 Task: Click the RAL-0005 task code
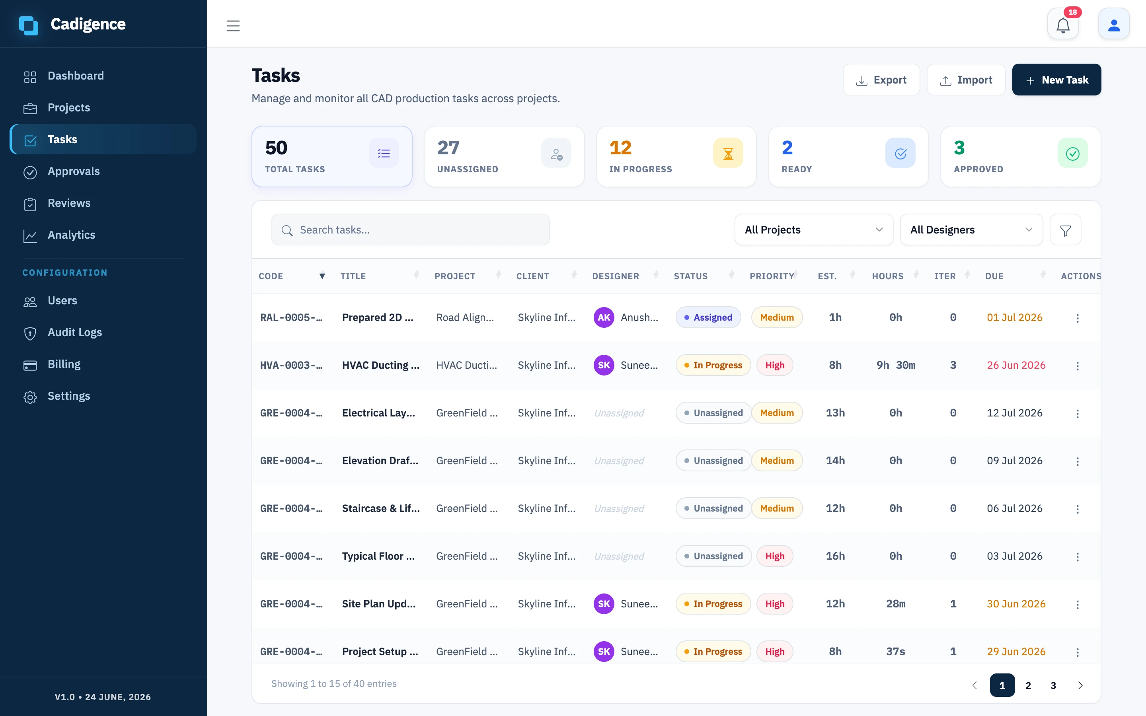point(291,317)
